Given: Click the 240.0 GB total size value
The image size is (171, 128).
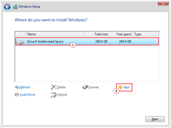Looking at the screenshot, I should click(x=101, y=42).
